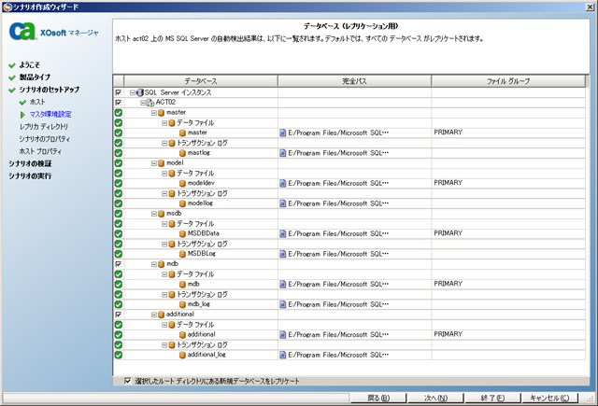Collapse the model database node

coord(153,163)
